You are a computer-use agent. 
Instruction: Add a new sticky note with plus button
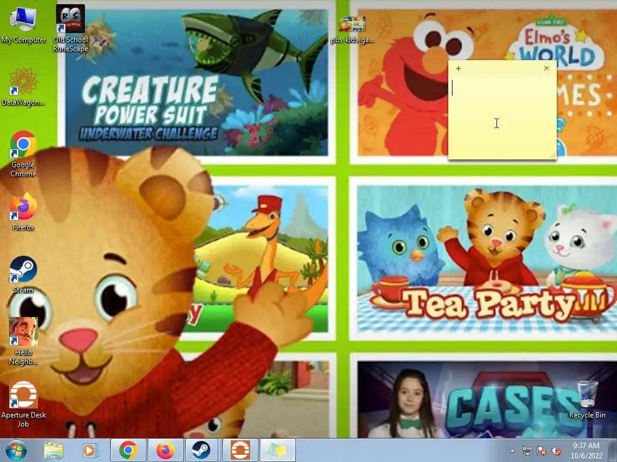(459, 69)
